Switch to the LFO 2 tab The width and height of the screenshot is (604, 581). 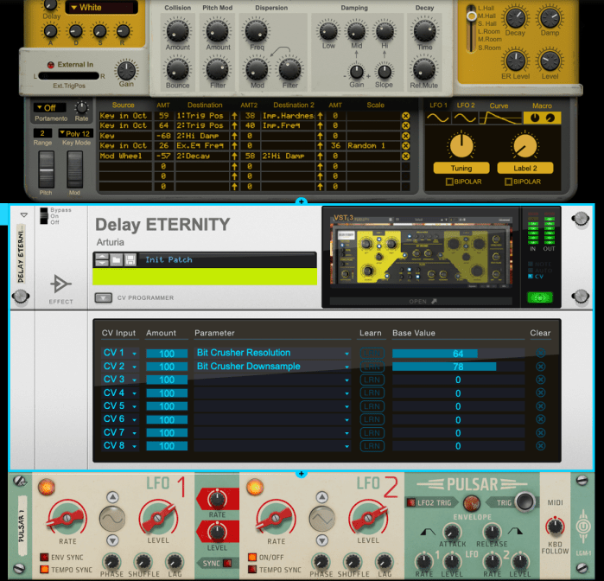[x=466, y=105]
